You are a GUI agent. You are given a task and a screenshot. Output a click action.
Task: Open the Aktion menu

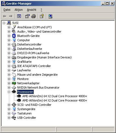point(19,10)
